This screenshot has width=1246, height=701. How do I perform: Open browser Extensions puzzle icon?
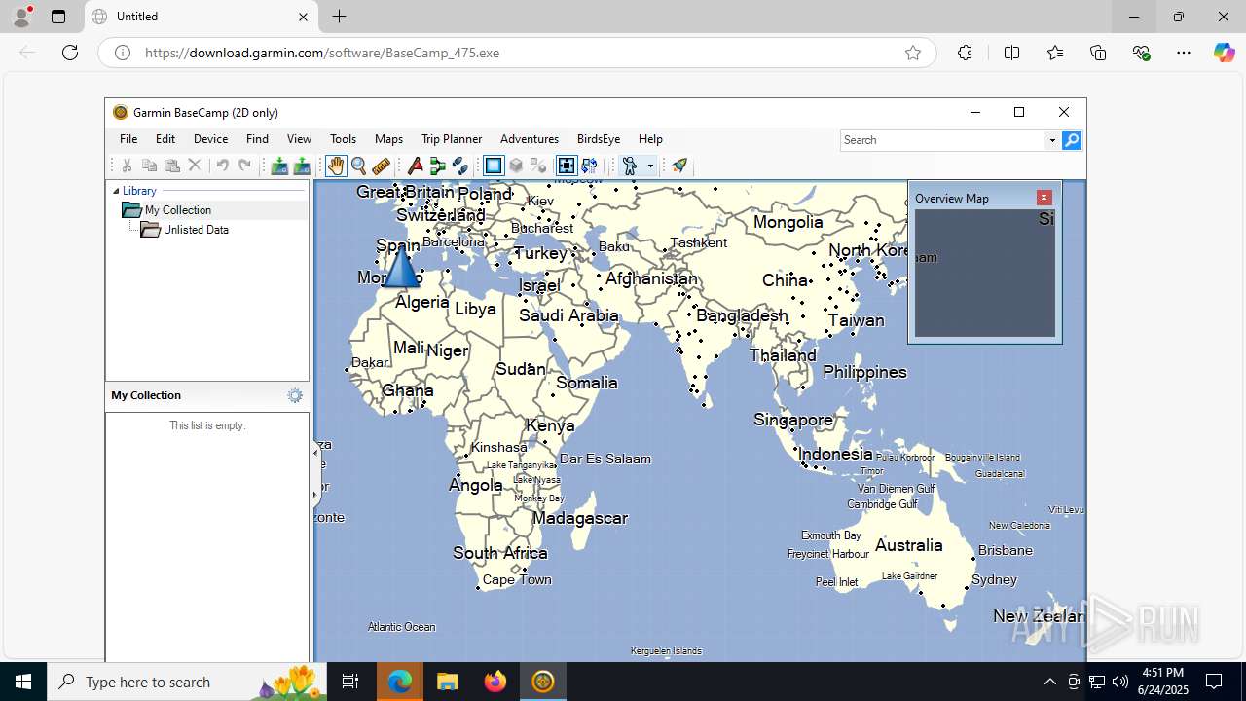[965, 53]
